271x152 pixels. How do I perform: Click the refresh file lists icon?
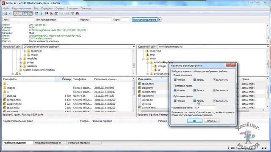click(x=37, y=14)
